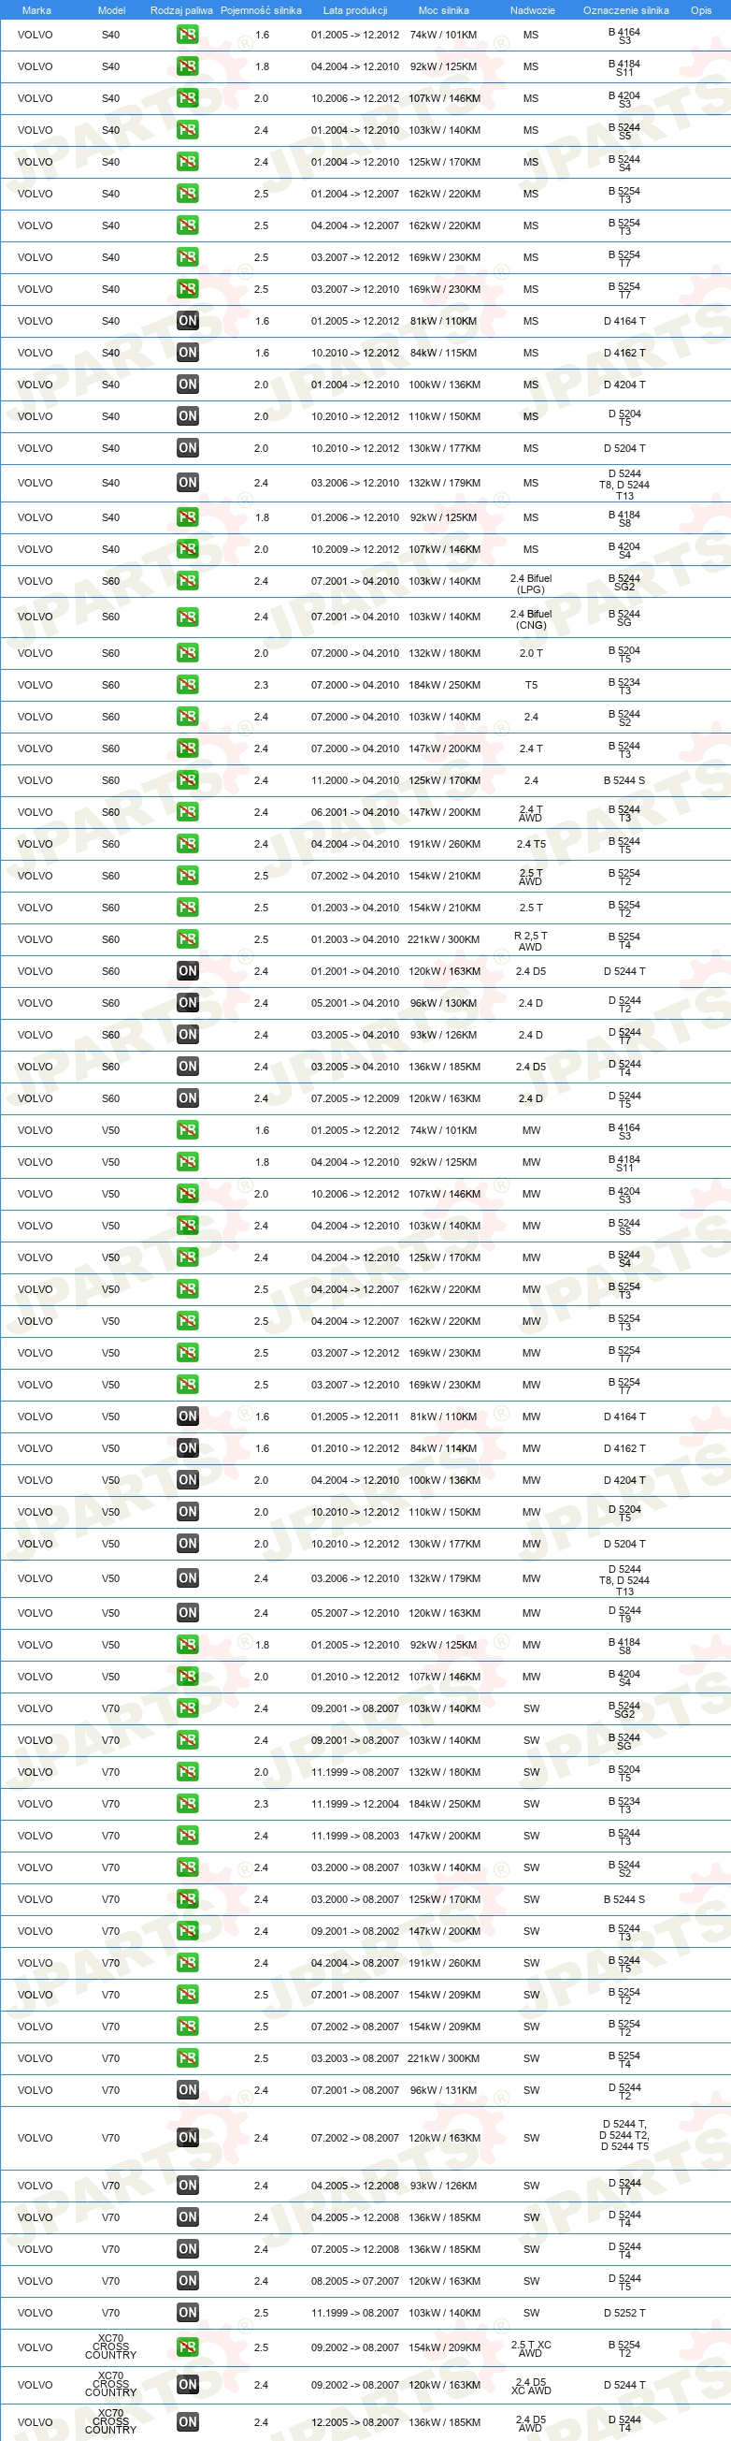Screen dimensions: 731x2441
Task: Click the Moc silnika column header
Action: click(444, 10)
